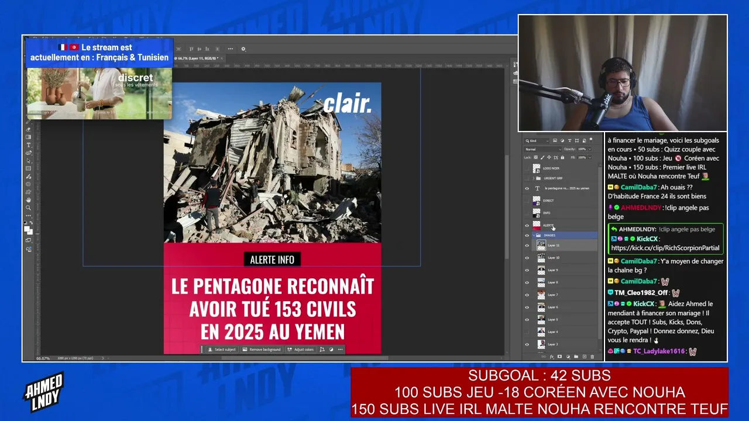Screen dimensions: 749x421
Task: Filter layers by smart objects icon
Action: point(584,140)
